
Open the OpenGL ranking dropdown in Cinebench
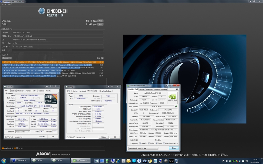tap(7, 58)
